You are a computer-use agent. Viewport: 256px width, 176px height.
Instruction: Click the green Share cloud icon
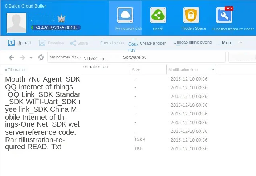click(158, 15)
